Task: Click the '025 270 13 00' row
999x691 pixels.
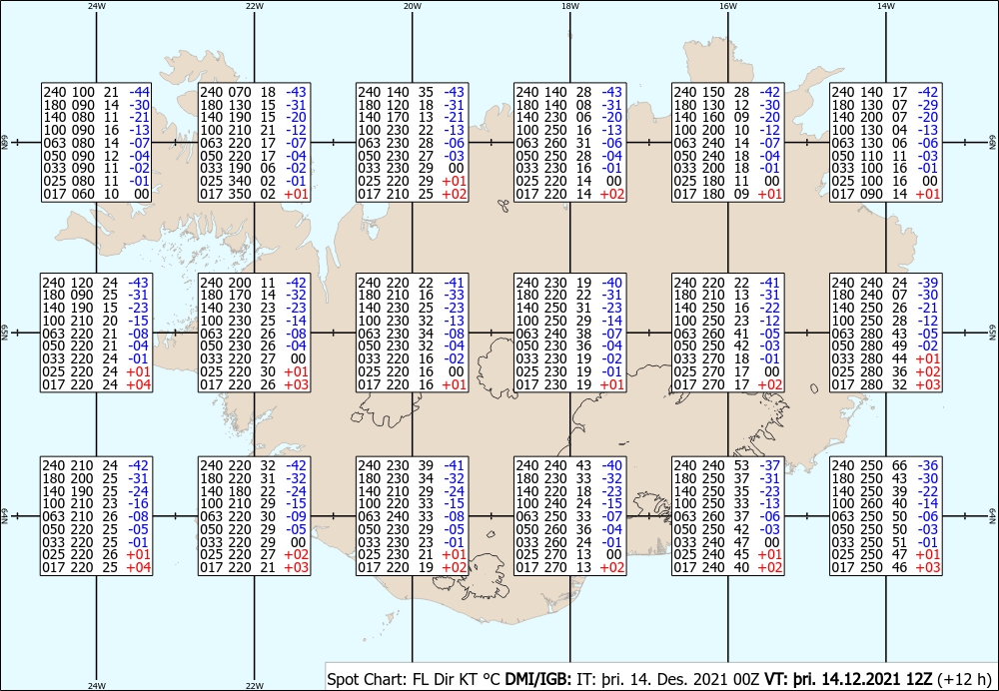Action: pos(570,555)
